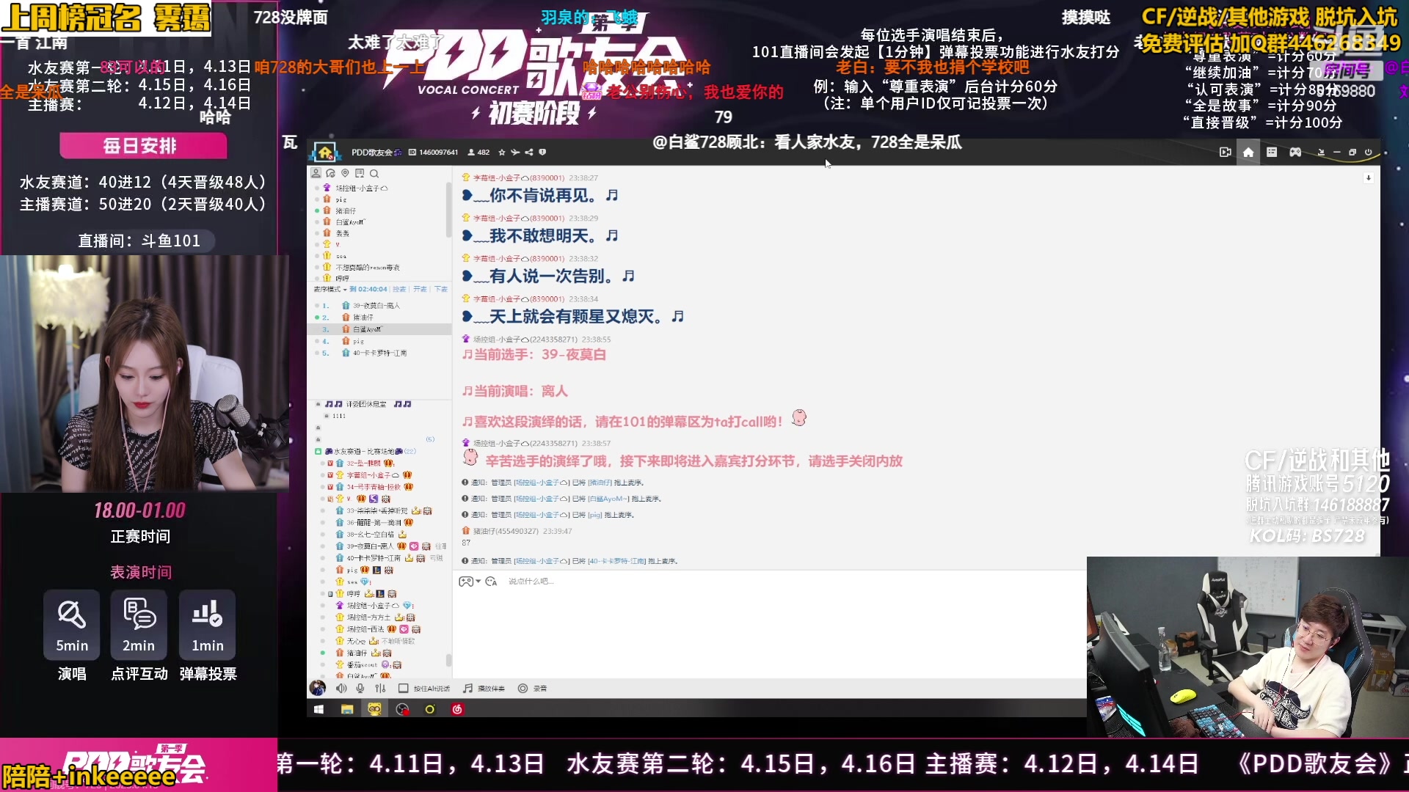
Task: Open the 麦序模式 mic mode dropdown
Action: pos(330,289)
